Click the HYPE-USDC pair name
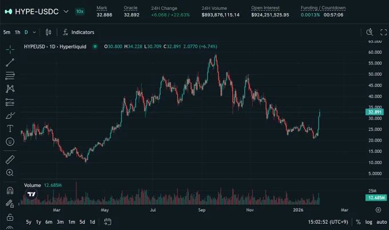 37,11
